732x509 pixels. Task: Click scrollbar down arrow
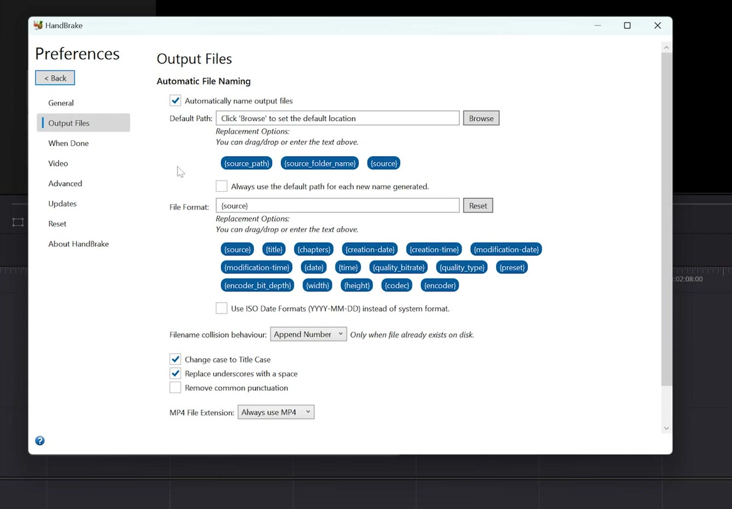[x=667, y=428]
